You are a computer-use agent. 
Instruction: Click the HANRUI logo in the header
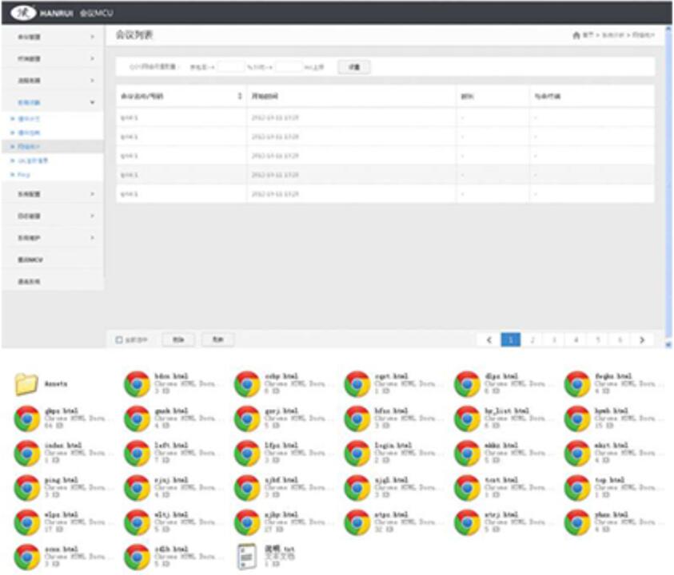coord(24,12)
